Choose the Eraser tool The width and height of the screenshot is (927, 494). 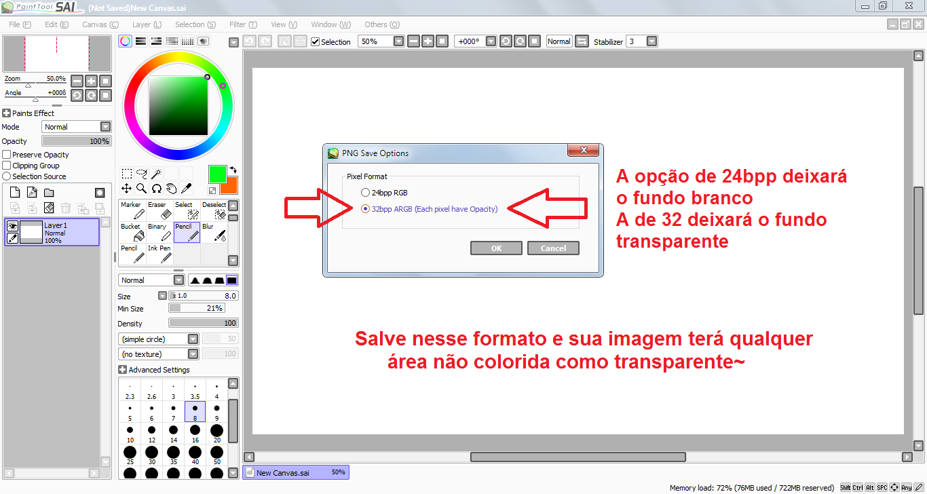click(159, 210)
